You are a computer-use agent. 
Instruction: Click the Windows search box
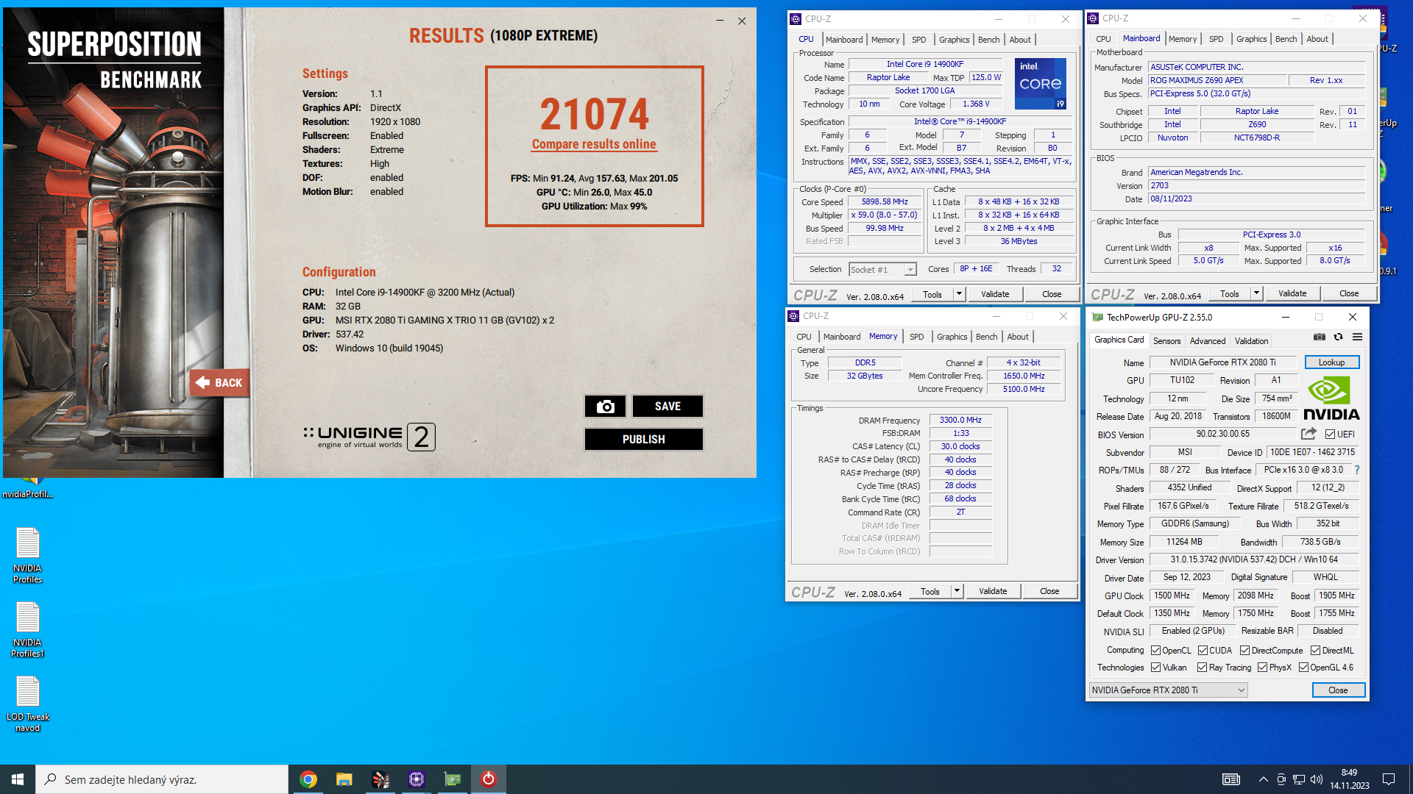(x=162, y=779)
